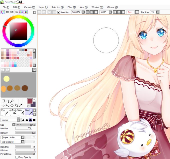Open the size multiplier dropdown

click(x=14, y=125)
